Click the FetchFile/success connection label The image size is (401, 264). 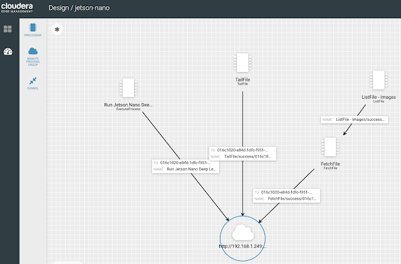(x=286, y=196)
